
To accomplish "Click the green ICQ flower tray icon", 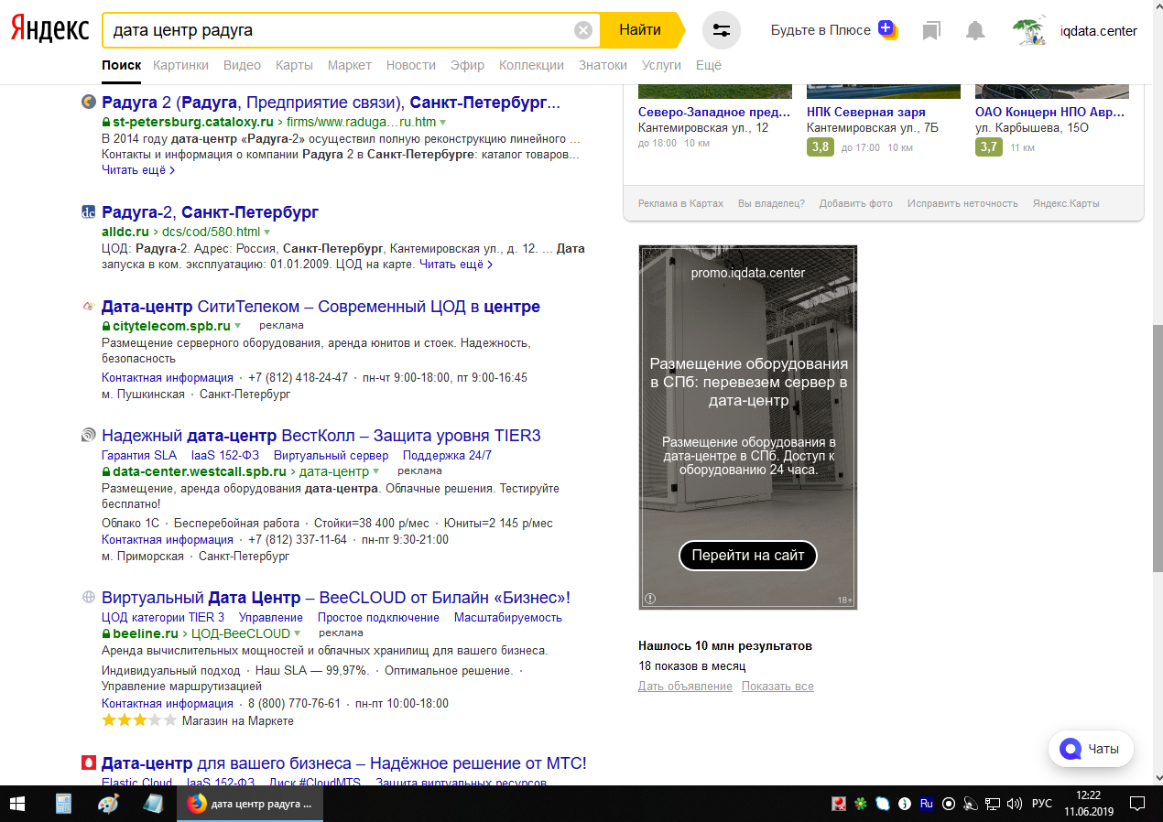I will click(x=861, y=804).
